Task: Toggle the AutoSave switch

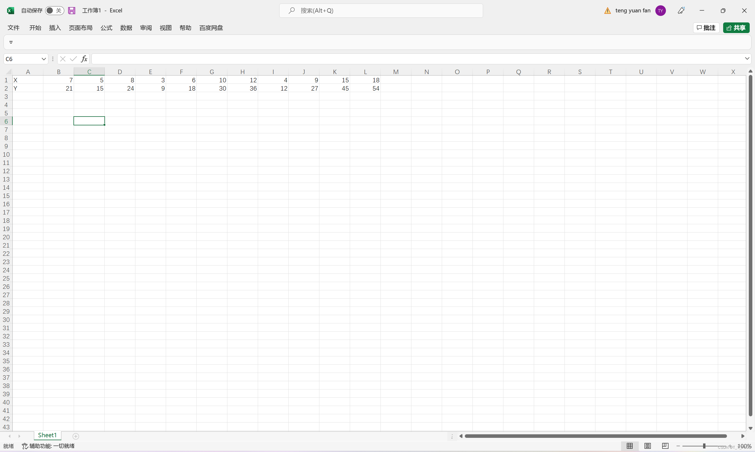Action: pyautogui.click(x=55, y=10)
